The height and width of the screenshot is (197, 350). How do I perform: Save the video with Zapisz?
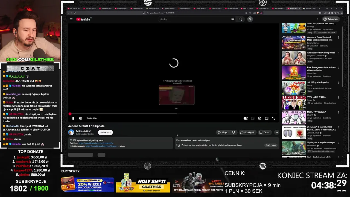(x=264, y=132)
